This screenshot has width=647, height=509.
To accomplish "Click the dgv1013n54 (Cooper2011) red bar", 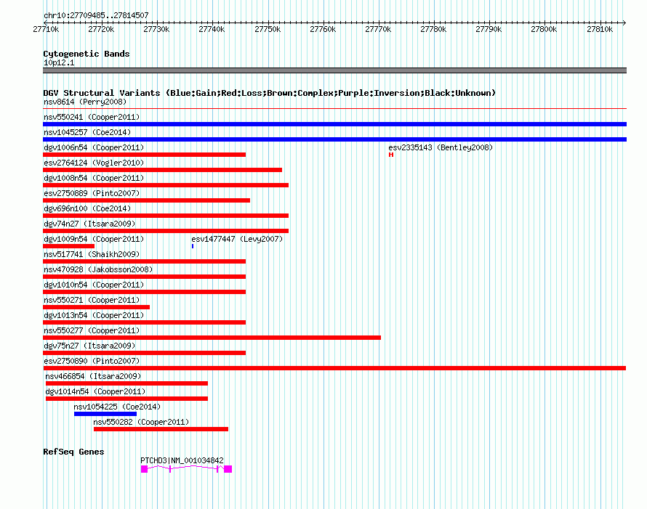I will click(145, 322).
